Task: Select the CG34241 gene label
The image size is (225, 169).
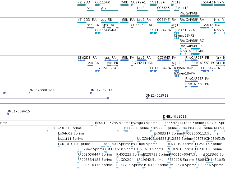Action: pyautogui.click(x=138, y=2)
